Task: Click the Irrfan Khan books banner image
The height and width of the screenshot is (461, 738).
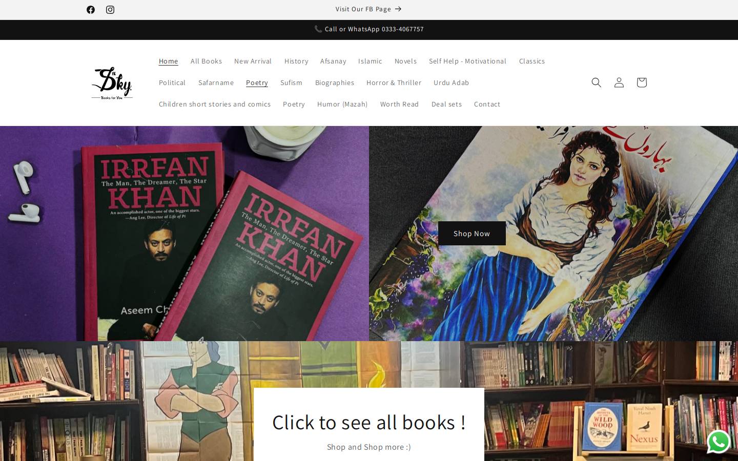Action: (184, 234)
